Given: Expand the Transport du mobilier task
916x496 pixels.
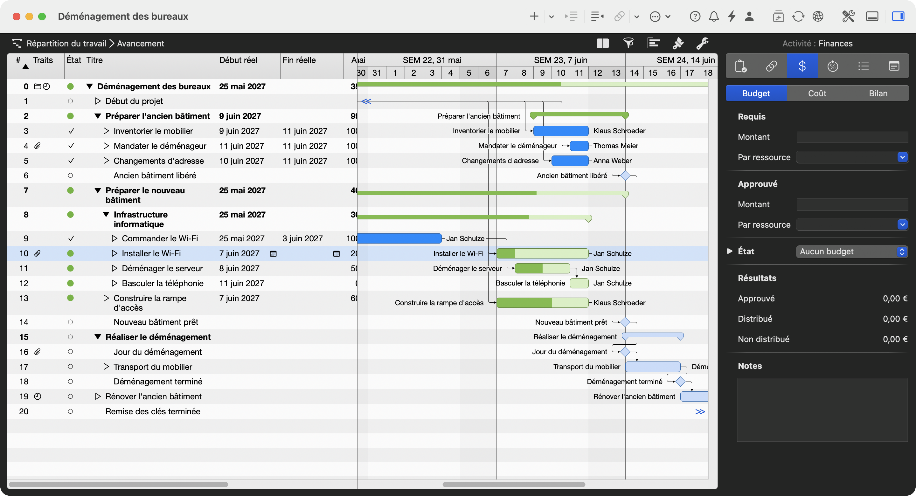Looking at the screenshot, I should tap(106, 367).
